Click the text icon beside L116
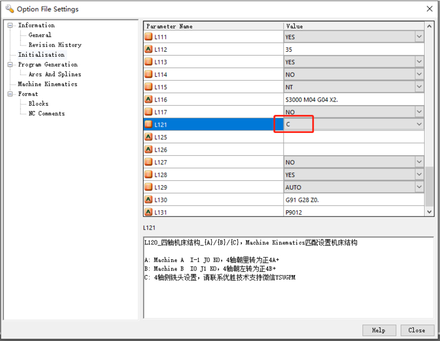 [149, 99]
